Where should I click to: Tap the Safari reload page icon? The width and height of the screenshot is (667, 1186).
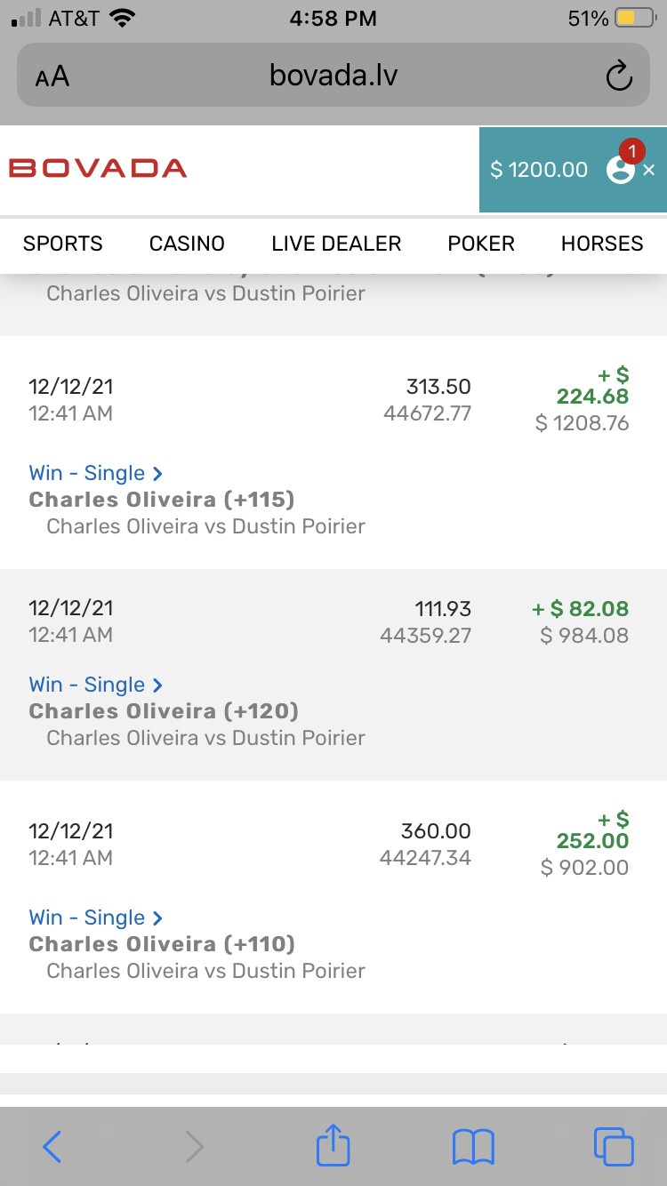point(618,76)
